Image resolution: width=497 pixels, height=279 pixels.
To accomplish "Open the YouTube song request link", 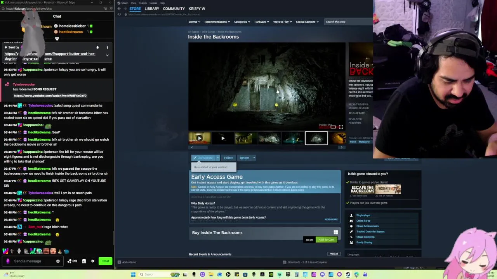I will [x=50, y=96].
